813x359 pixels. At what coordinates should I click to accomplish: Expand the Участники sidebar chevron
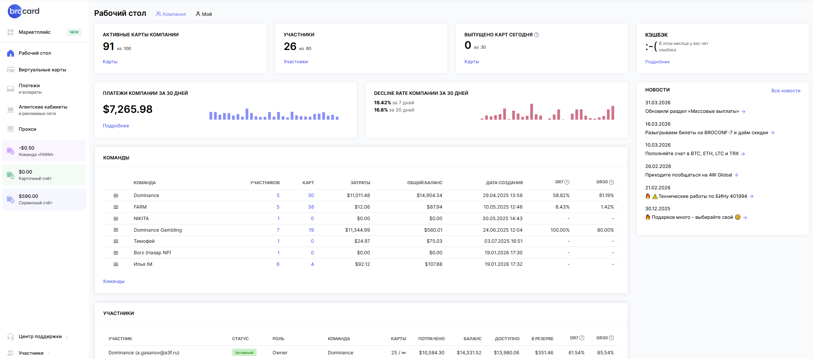[x=48, y=353]
